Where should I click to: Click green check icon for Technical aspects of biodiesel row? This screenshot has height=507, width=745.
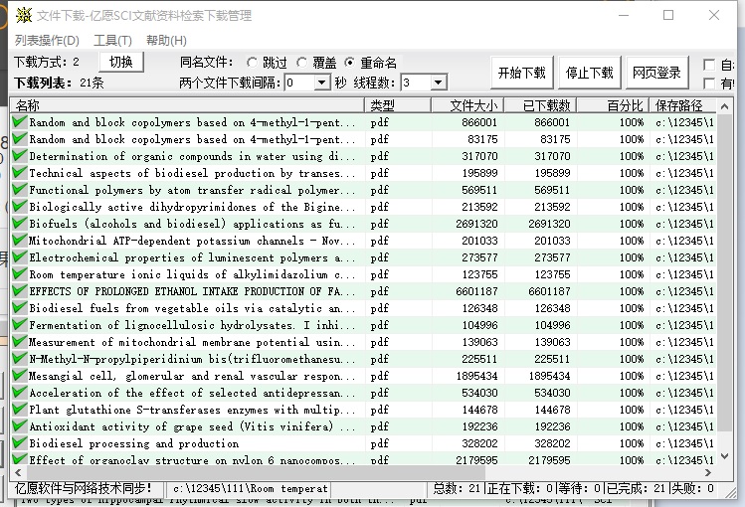click(19, 173)
